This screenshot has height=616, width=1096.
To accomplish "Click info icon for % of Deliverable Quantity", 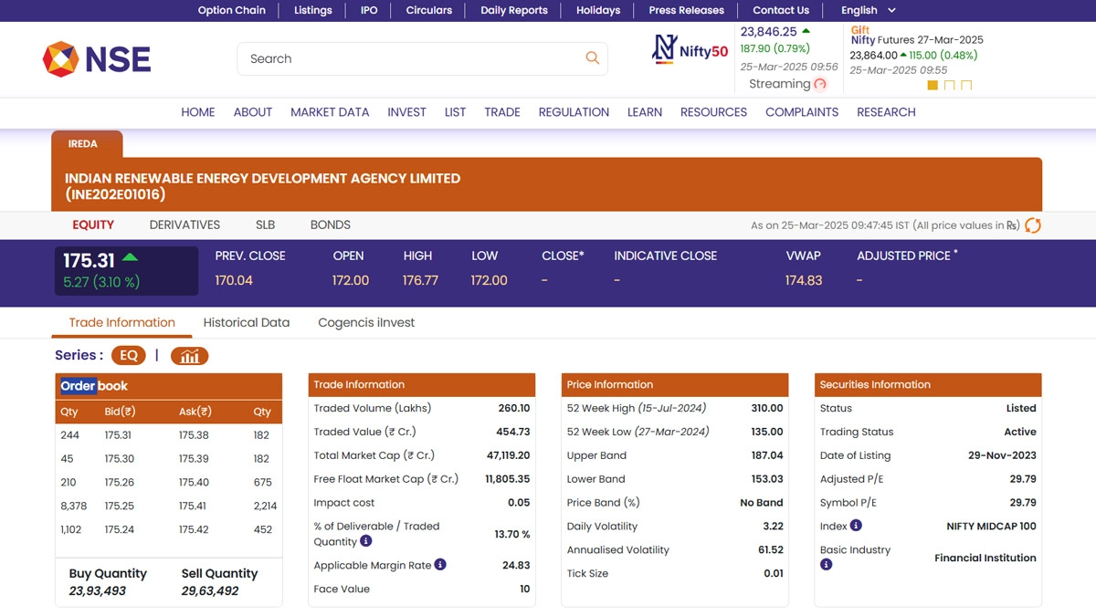I will 366,541.
